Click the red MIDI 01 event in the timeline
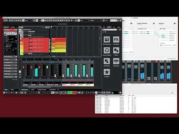Image resolution: width=179 pixels, height=134 pixels. tap(59, 40)
